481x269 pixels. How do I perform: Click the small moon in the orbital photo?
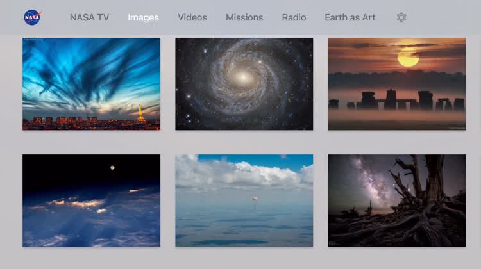[113, 167]
